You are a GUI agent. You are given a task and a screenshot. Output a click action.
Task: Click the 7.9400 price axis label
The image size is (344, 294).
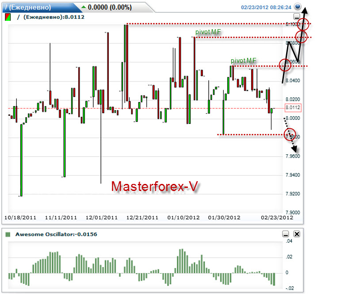click(x=293, y=175)
